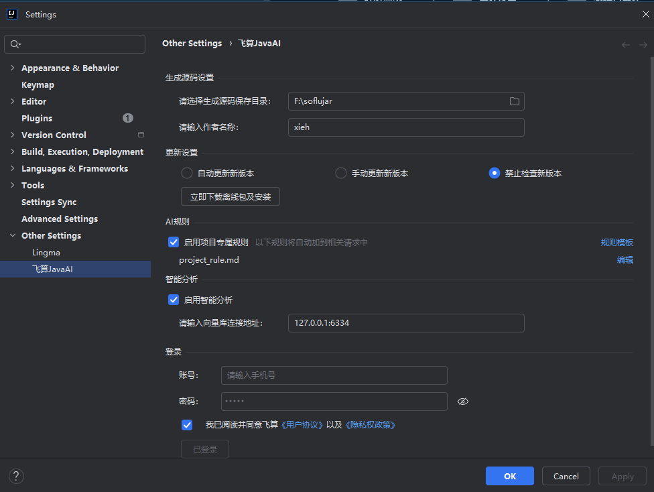Click the Plugins update badge
This screenshot has width=654, height=492.
tap(127, 118)
